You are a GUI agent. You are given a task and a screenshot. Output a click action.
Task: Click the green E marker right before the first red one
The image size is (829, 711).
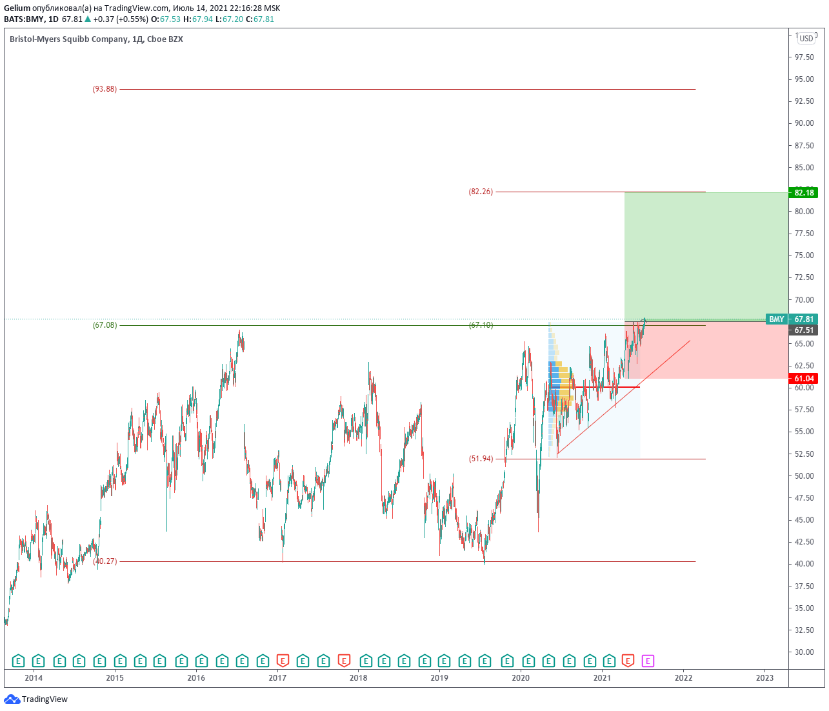[262, 661]
